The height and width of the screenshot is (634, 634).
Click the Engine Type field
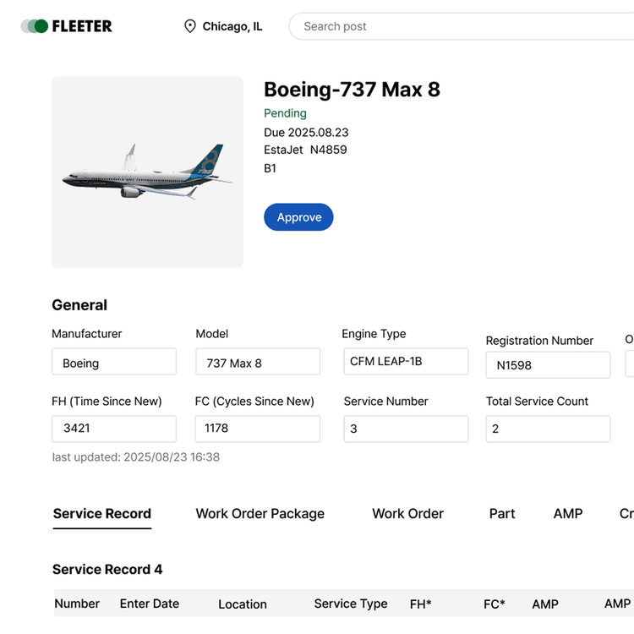coord(405,361)
